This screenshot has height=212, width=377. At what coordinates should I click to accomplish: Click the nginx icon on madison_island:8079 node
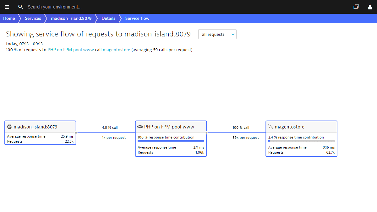[9, 127]
